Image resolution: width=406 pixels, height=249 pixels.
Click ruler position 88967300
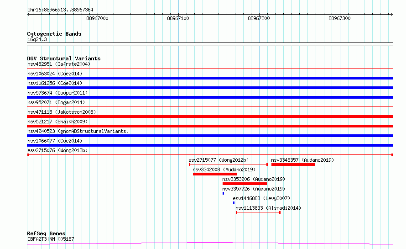click(x=339, y=18)
